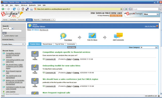The height and width of the screenshot is (98, 162).
Task: Click the del.icio.us bookmarks toolbar icon
Action: 27,9
